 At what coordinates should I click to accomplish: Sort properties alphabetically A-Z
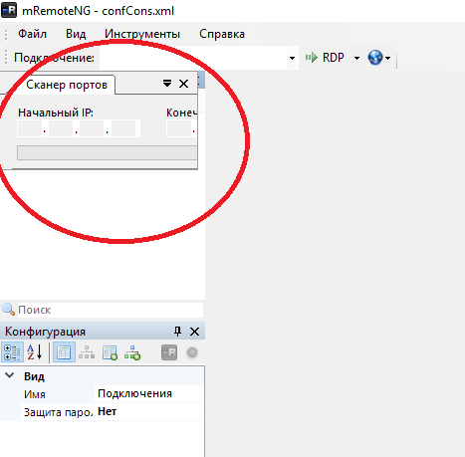(35, 352)
